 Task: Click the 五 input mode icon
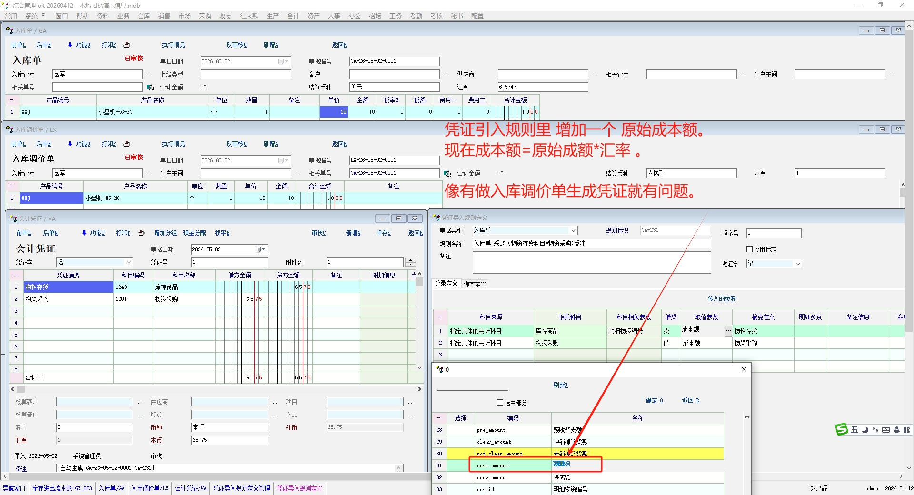coord(854,430)
